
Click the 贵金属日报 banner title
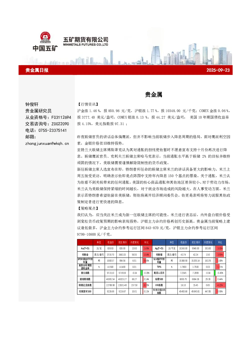click(37, 70)
